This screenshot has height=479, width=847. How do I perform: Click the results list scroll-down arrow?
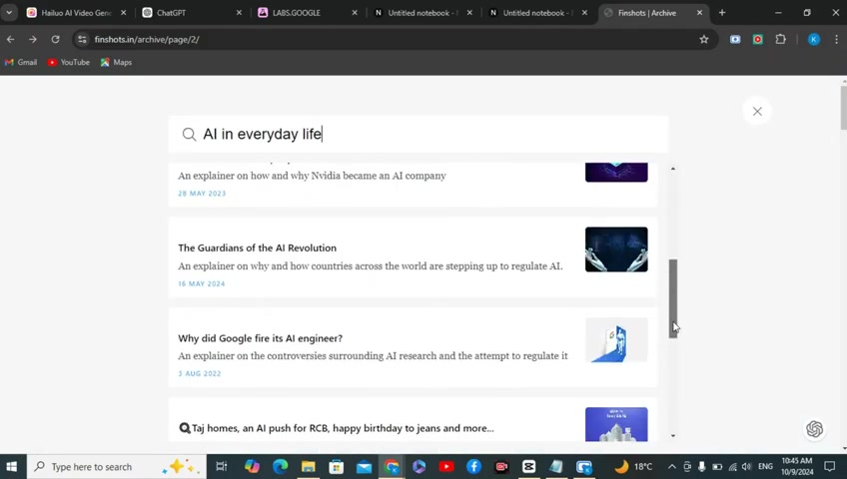673,436
